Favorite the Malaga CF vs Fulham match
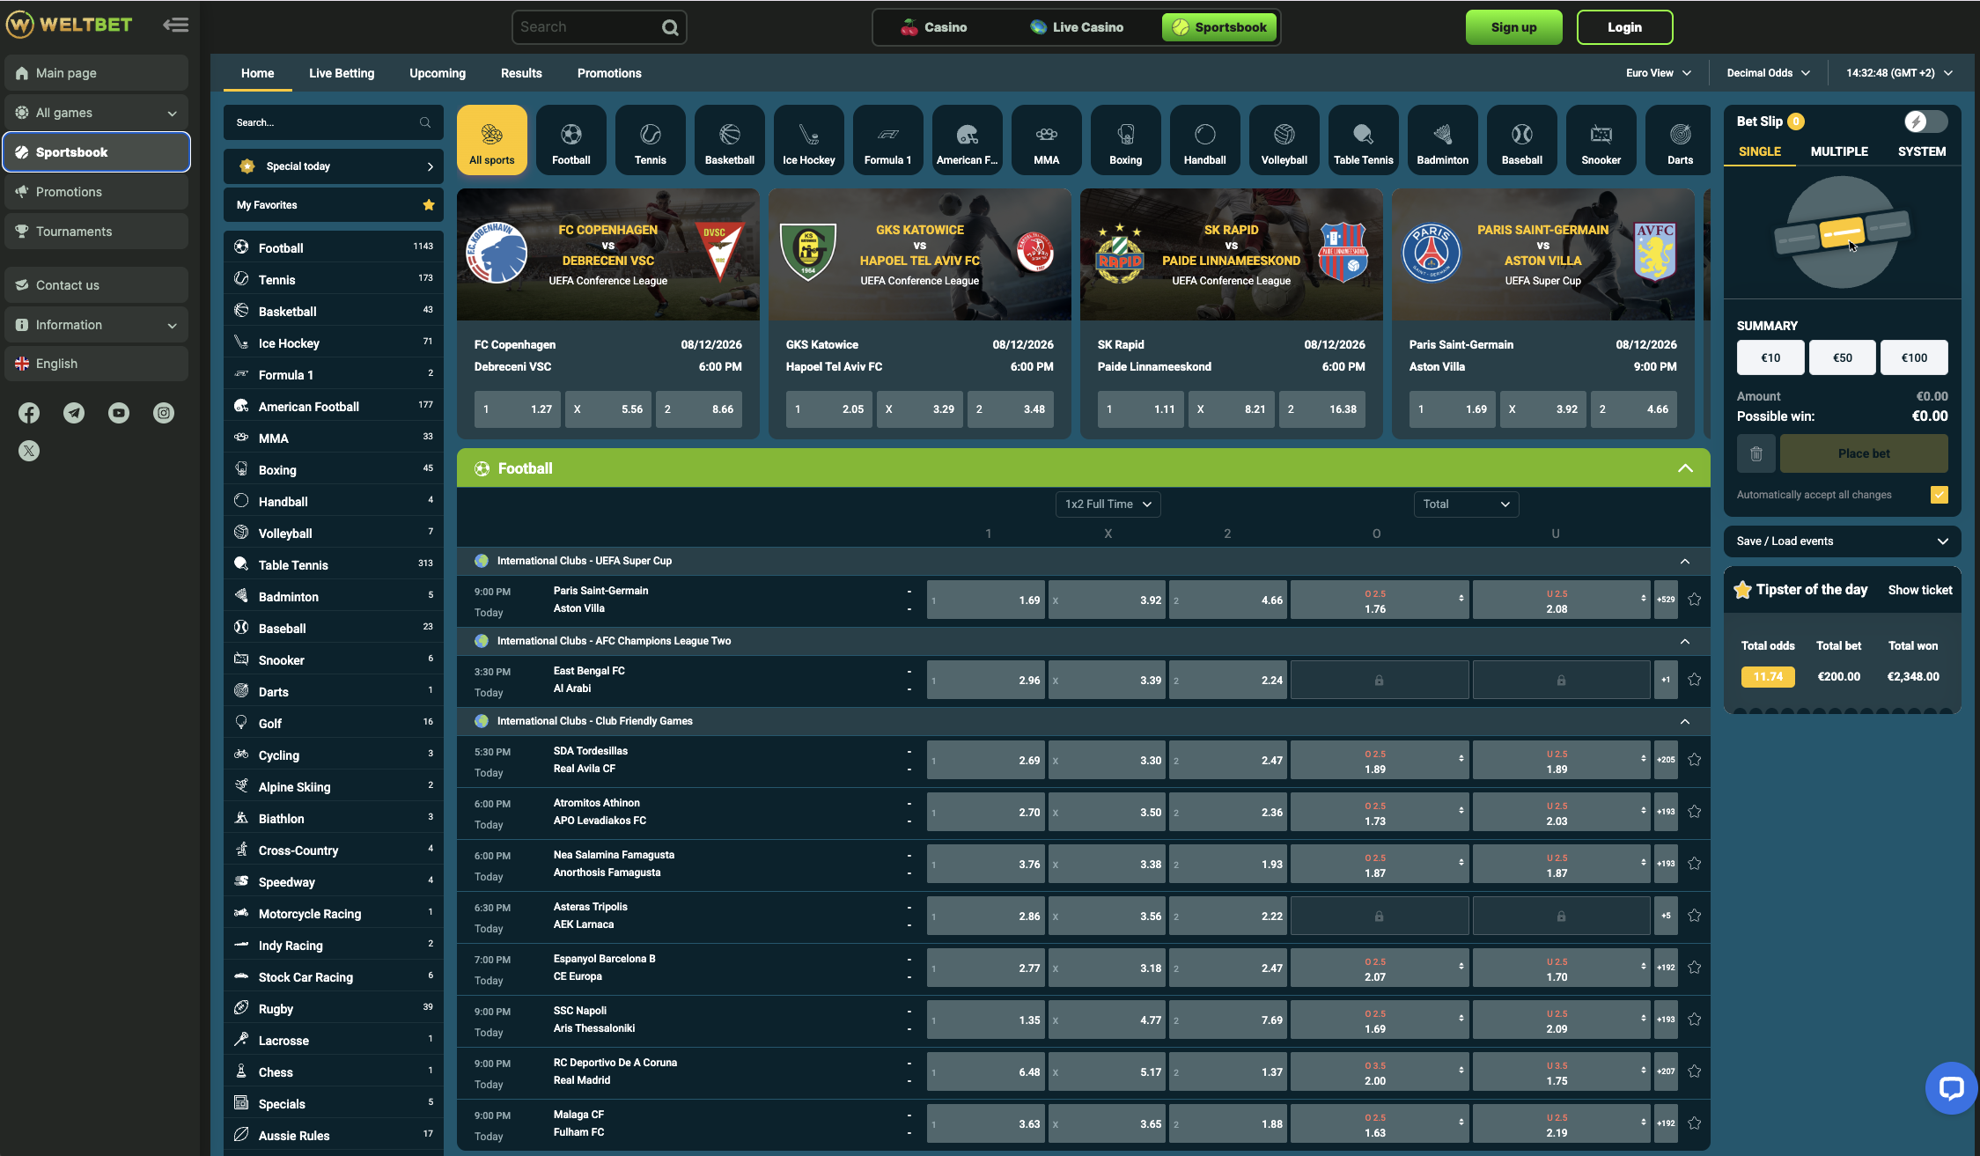1980x1156 pixels. tap(1694, 1123)
